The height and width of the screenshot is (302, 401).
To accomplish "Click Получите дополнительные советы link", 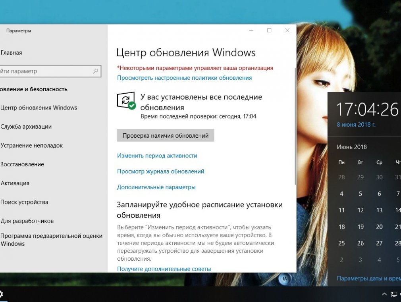I will click(164, 269).
